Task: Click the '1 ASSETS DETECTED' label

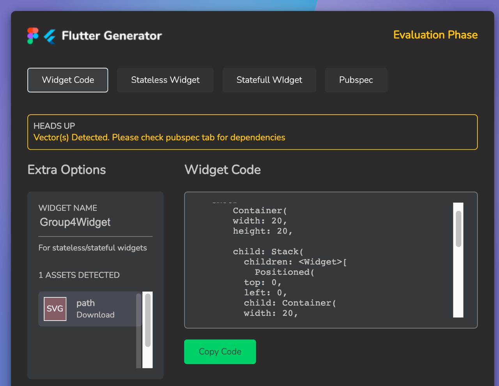Action: (79, 275)
